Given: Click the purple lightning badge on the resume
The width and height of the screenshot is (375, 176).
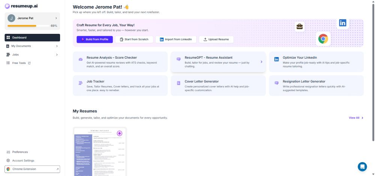Looking at the screenshot, I should point(119,134).
